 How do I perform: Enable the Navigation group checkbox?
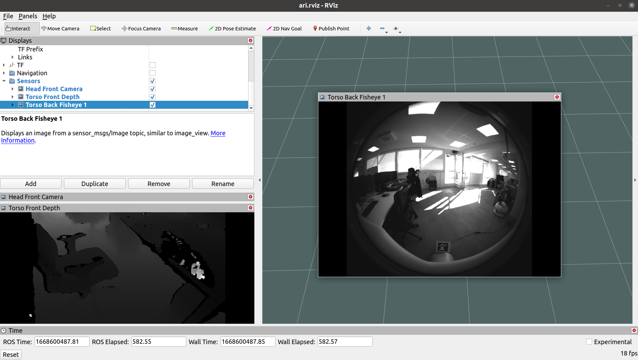(x=152, y=73)
